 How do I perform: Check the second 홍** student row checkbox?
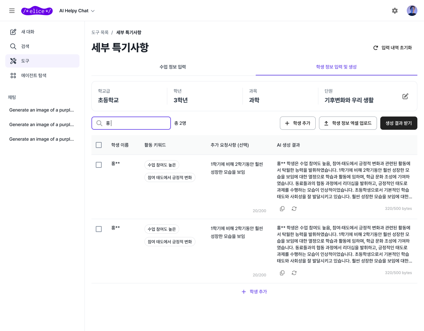98,229
